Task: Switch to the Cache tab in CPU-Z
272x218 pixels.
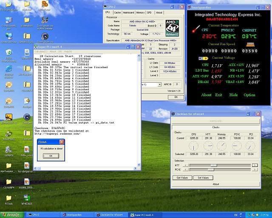Action: [117, 12]
